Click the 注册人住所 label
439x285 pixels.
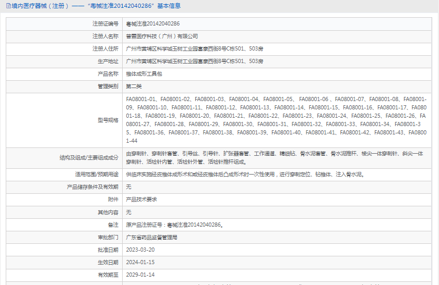[105, 49]
